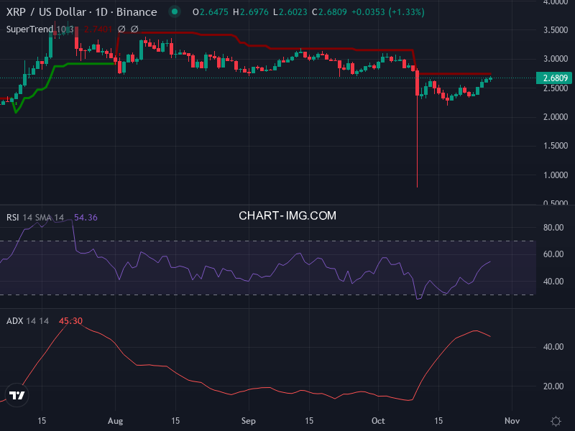Click the CHART-IMG.COM watermark link
Screen dimensions: 575x431
click(x=287, y=215)
